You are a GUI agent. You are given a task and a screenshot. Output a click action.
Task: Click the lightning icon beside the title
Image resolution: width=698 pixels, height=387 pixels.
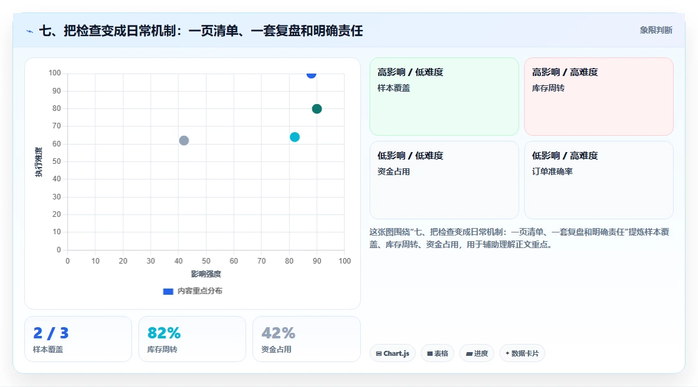tap(30, 31)
